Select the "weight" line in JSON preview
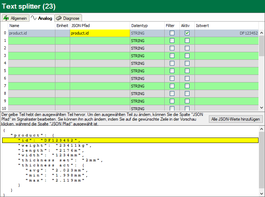The height and width of the screenshot is (197, 265). click(55, 145)
